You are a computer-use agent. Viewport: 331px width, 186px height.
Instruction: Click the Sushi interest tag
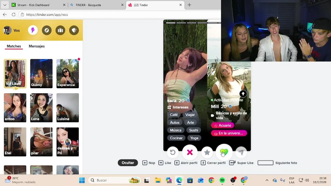(193, 130)
